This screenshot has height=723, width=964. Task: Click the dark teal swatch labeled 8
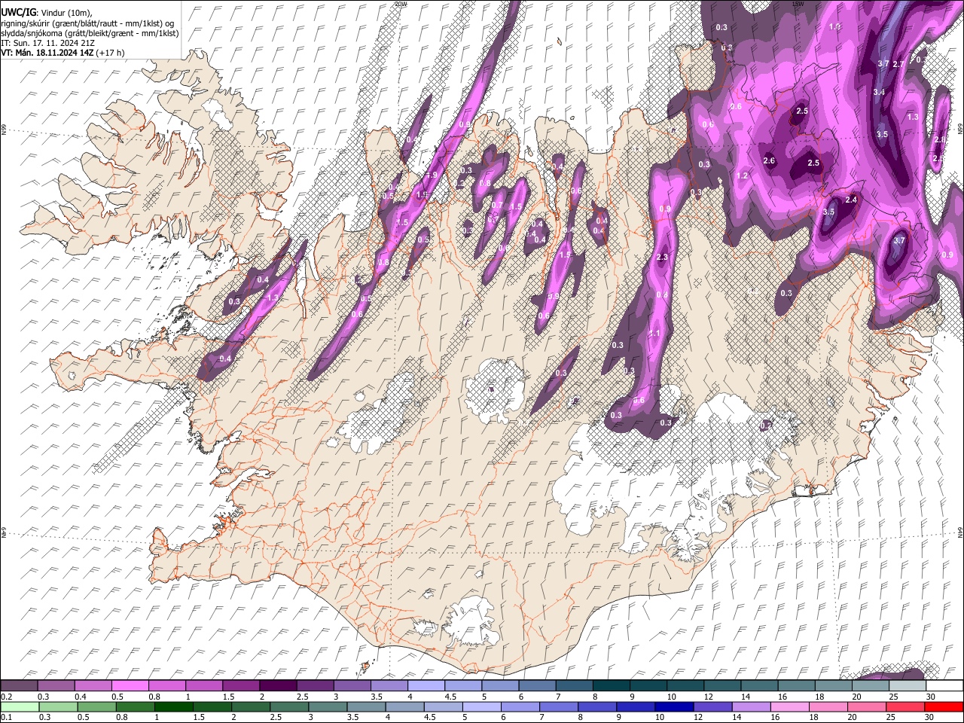[612, 685]
